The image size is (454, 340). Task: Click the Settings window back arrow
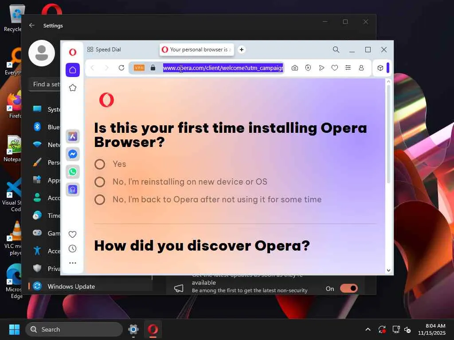click(32, 25)
